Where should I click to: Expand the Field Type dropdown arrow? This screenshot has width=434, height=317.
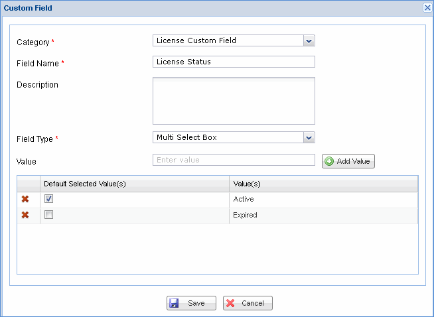[309, 137]
